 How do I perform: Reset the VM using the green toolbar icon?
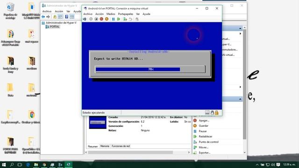coord(119,19)
